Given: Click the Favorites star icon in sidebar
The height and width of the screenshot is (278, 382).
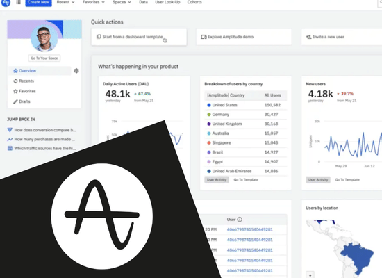Looking at the screenshot, I should point(15,91).
